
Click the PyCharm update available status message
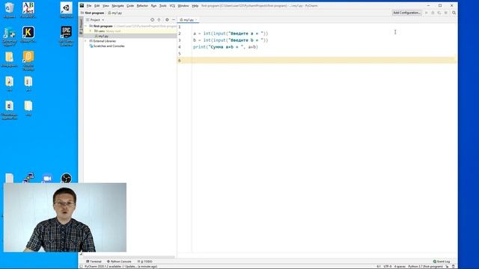coord(121,267)
